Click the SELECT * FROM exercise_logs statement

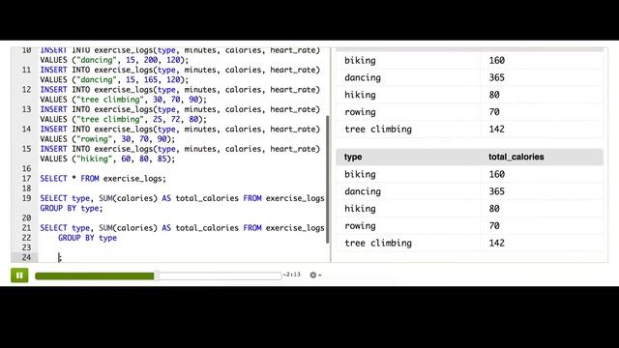pyautogui.click(x=103, y=178)
